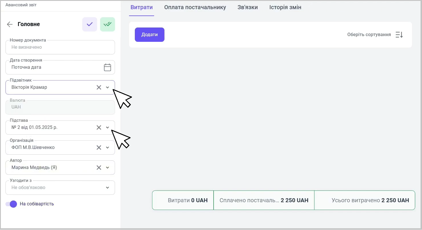Clear the Організація field value

click(x=99, y=148)
